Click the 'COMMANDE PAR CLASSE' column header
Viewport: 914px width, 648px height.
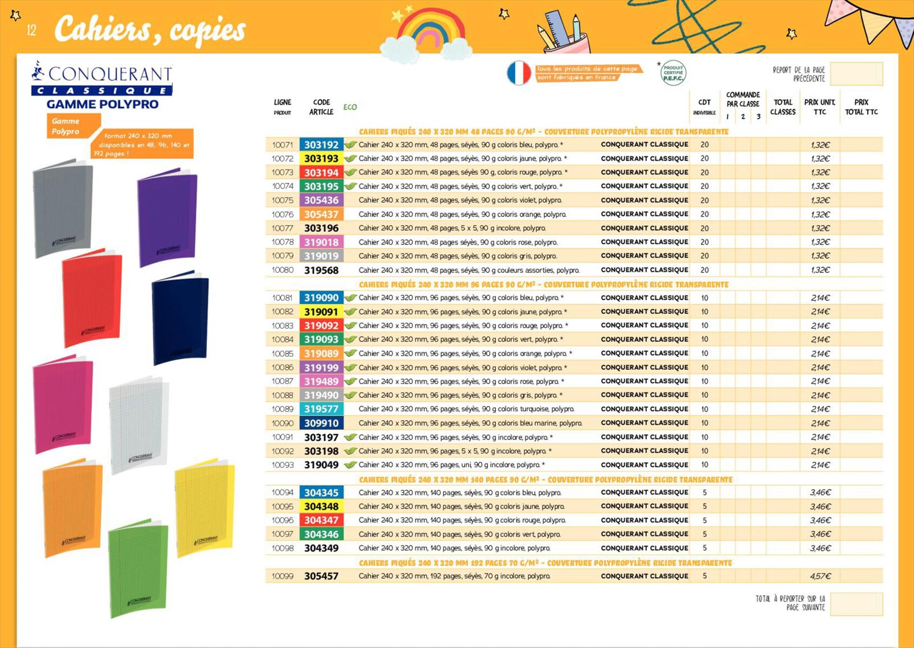(743, 99)
